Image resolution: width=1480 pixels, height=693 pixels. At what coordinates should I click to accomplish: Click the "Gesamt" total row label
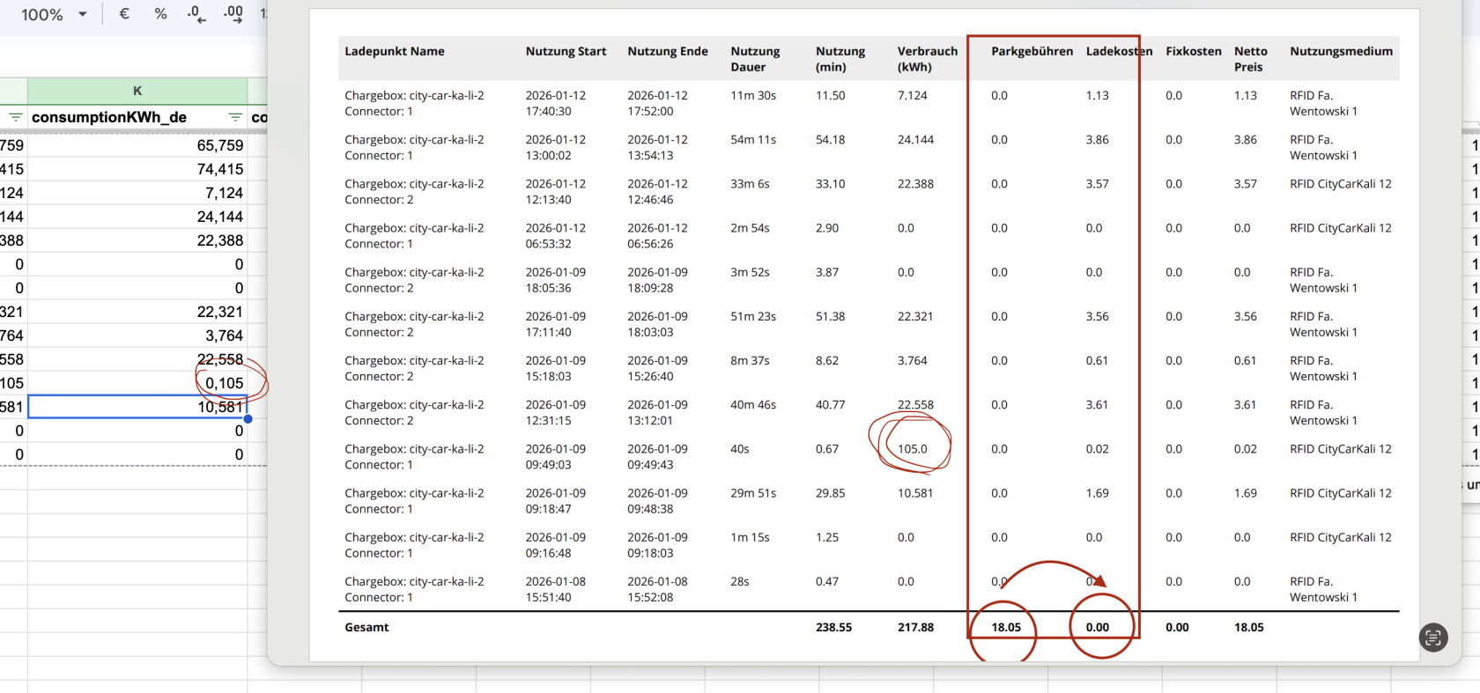tap(366, 627)
